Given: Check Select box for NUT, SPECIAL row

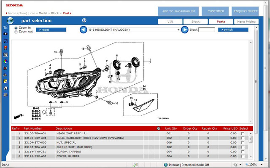Looking at the screenshot, I should (x=243, y=143).
